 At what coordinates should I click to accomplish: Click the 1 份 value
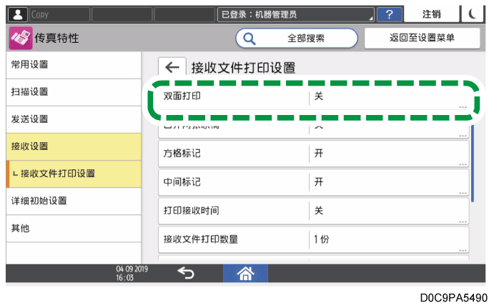point(322,239)
